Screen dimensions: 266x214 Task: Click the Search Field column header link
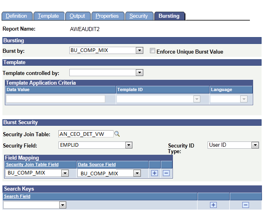pos(17,196)
